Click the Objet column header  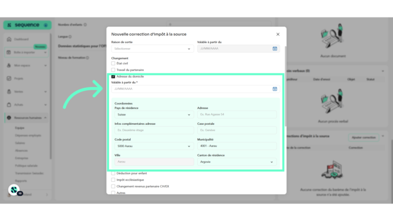pos(351,79)
